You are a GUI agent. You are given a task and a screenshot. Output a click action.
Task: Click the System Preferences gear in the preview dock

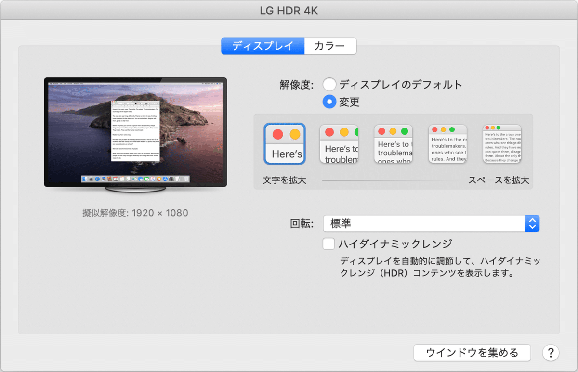point(171,179)
